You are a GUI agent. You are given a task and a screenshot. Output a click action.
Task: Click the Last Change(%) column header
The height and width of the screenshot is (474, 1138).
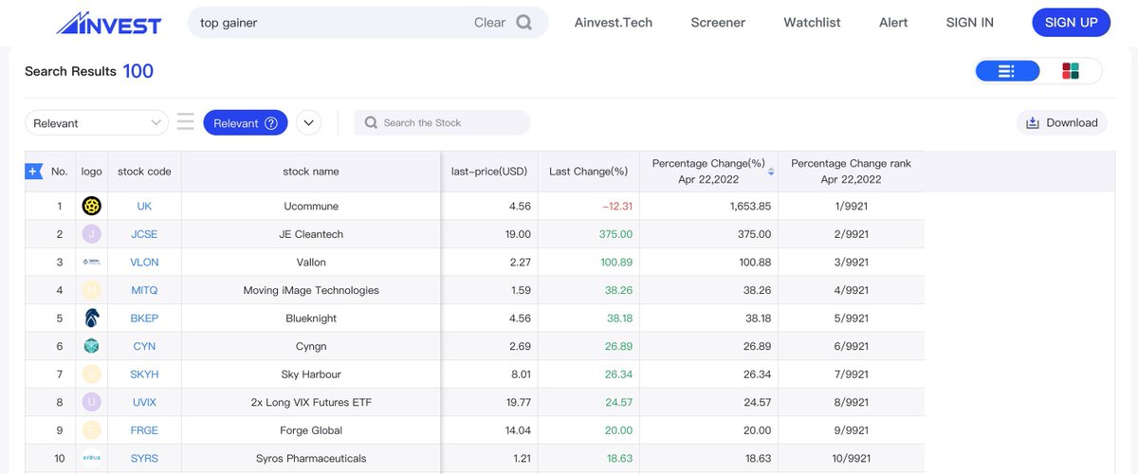(x=588, y=172)
